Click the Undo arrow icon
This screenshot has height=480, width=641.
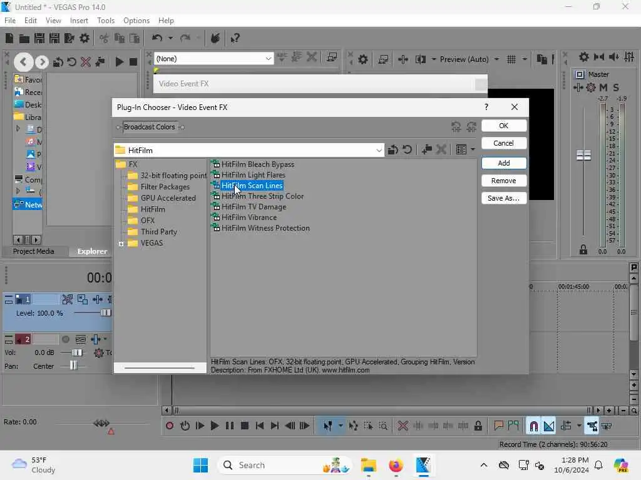(x=157, y=38)
